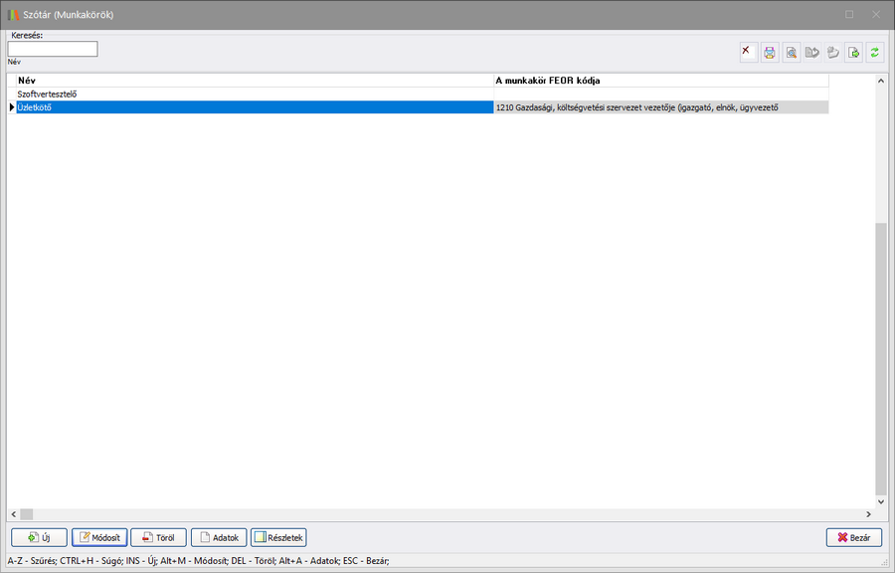Click the grayed-out open folder icon
Screen dimensions: 895x573
coord(832,53)
